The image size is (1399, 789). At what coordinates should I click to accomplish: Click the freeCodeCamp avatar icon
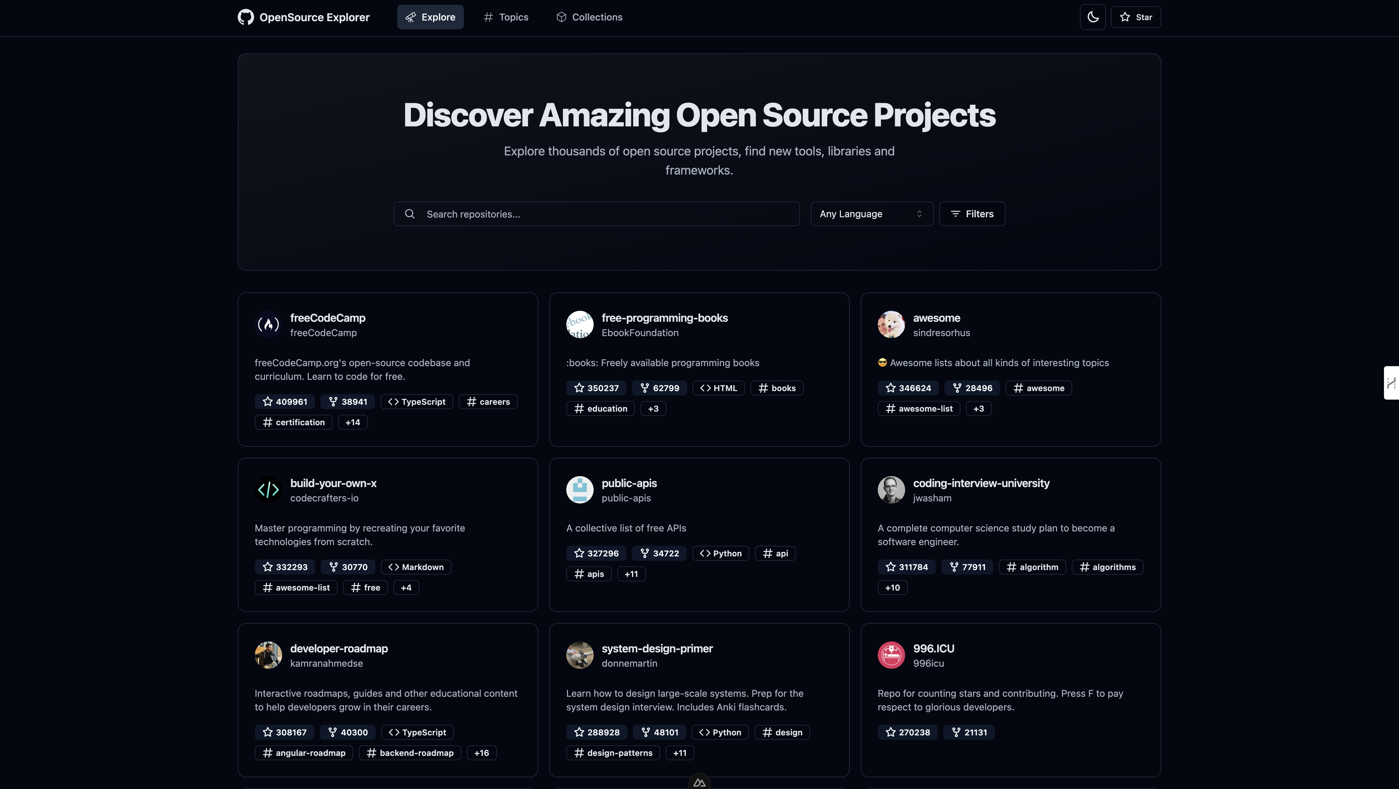coord(268,324)
